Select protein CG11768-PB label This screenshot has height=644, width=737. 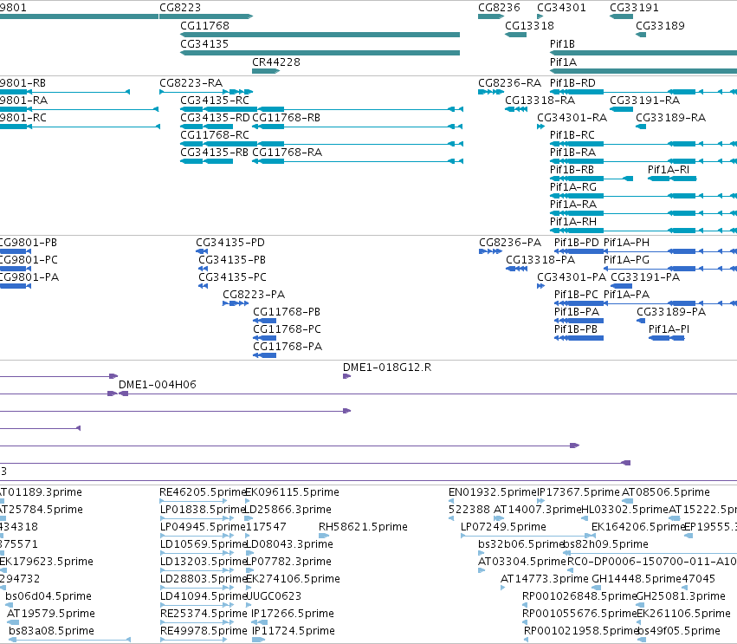[x=287, y=312]
